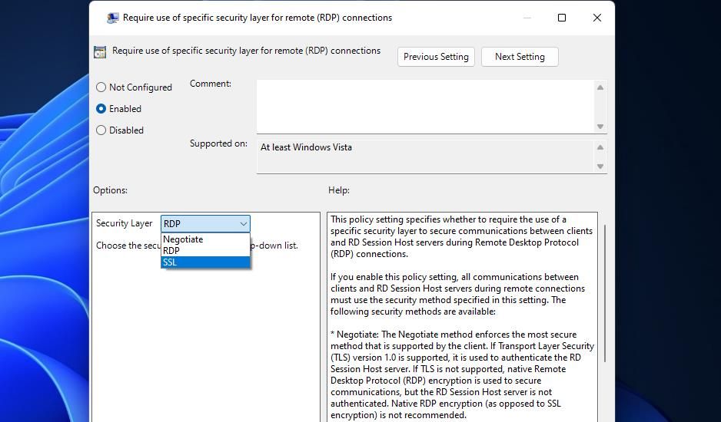The width and height of the screenshot is (721, 422).
Task: Choose Negotiate from the Security Layer list
Action: (x=205, y=239)
